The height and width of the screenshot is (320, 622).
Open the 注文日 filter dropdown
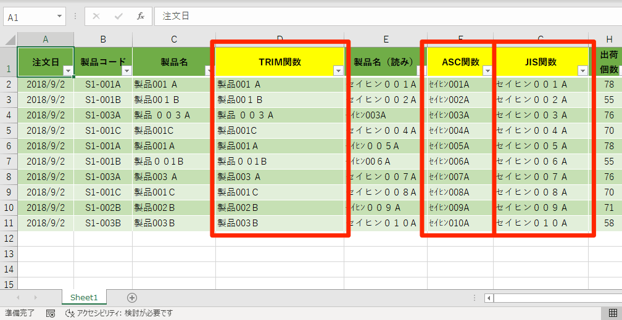click(x=68, y=71)
